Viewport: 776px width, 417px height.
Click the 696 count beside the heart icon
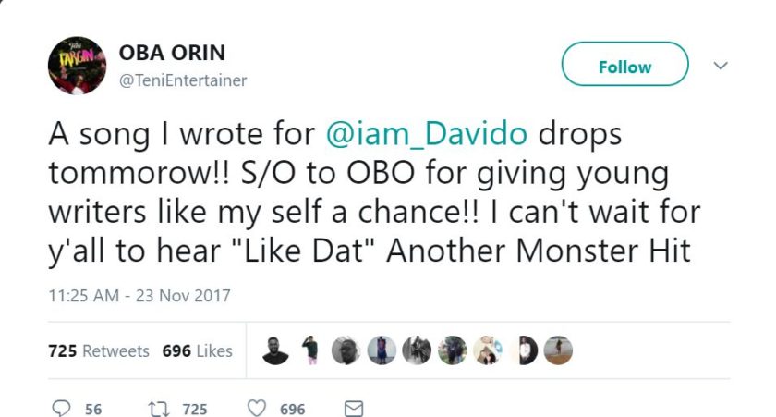click(x=292, y=409)
